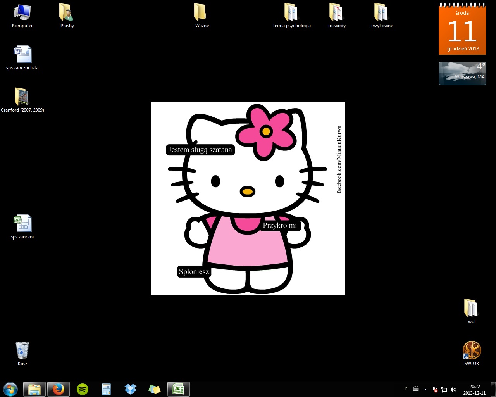Open the Dropbox taskbar icon
The height and width of the screenshot is (397, 496).
131,389
